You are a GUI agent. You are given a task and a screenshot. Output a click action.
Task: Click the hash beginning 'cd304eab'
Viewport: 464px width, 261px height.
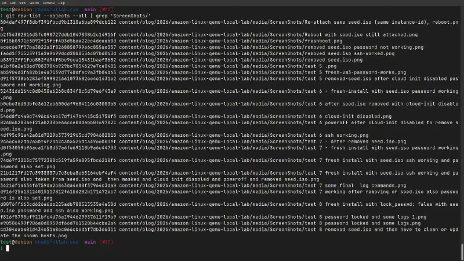click(x=59, y=229)
